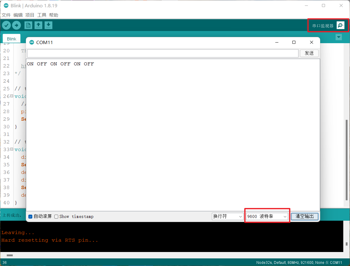Click the Arduino icon in the title bar

(x=6, y=5)
